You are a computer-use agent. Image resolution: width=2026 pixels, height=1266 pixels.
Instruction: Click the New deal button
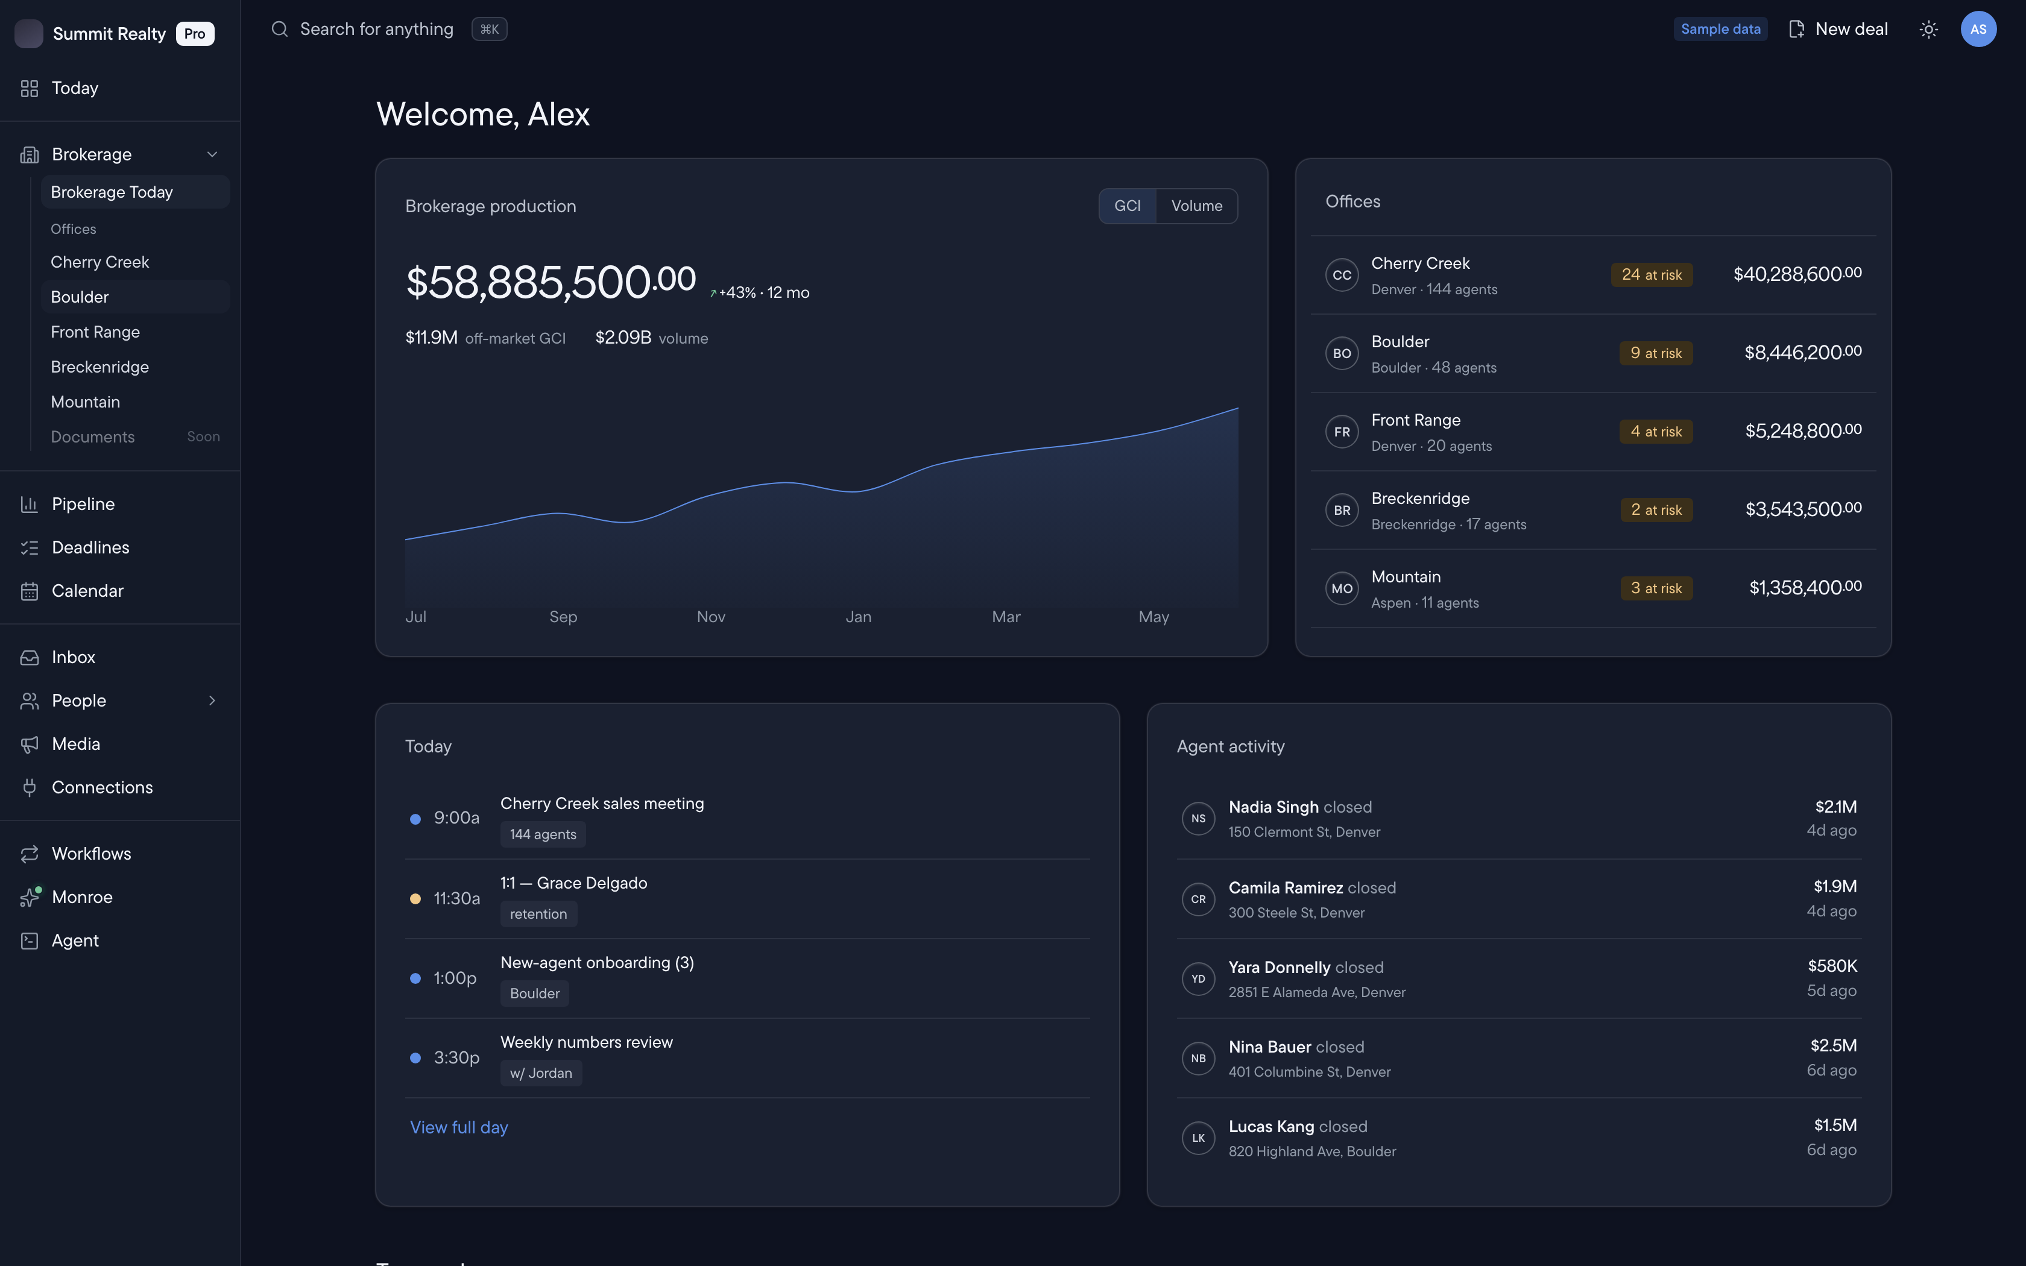point(1838,30)
